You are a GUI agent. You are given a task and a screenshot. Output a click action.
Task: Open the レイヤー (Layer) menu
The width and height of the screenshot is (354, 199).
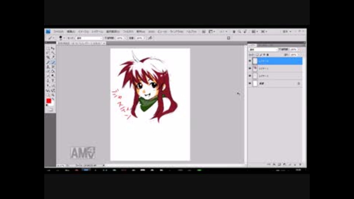click(97, 32)
